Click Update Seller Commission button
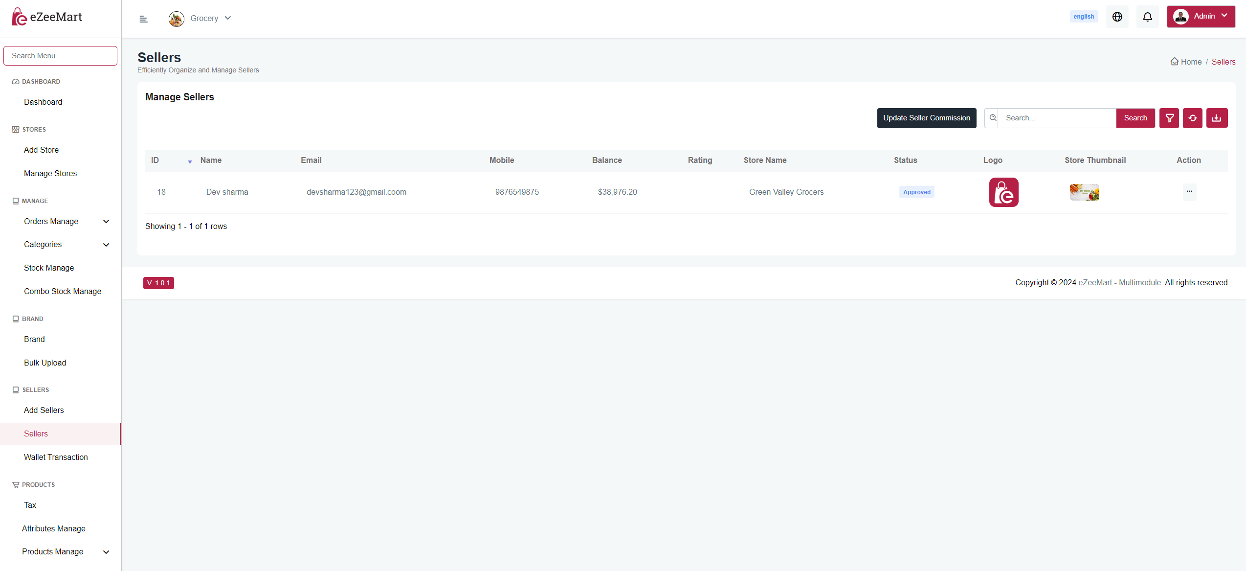 (x=926, y=118)
